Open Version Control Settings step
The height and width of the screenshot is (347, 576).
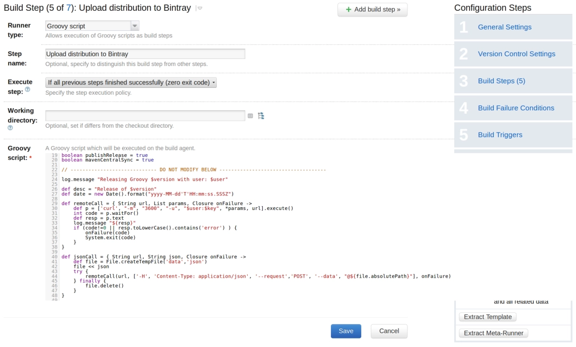tap(513, 54)
